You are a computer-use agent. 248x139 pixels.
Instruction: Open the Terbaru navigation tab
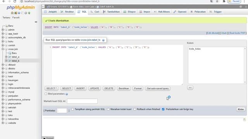pos(6,17)
